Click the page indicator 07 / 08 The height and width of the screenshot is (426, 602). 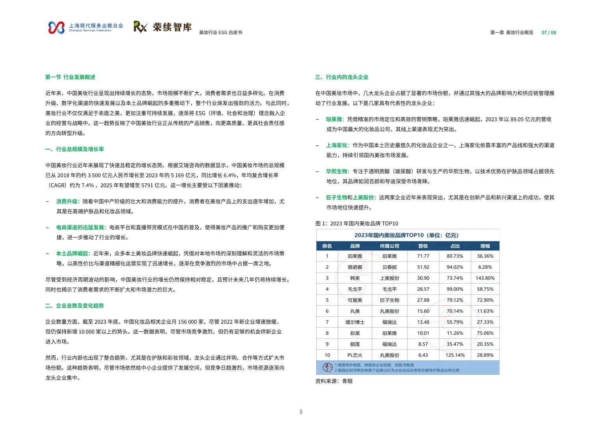pos(549,33)
